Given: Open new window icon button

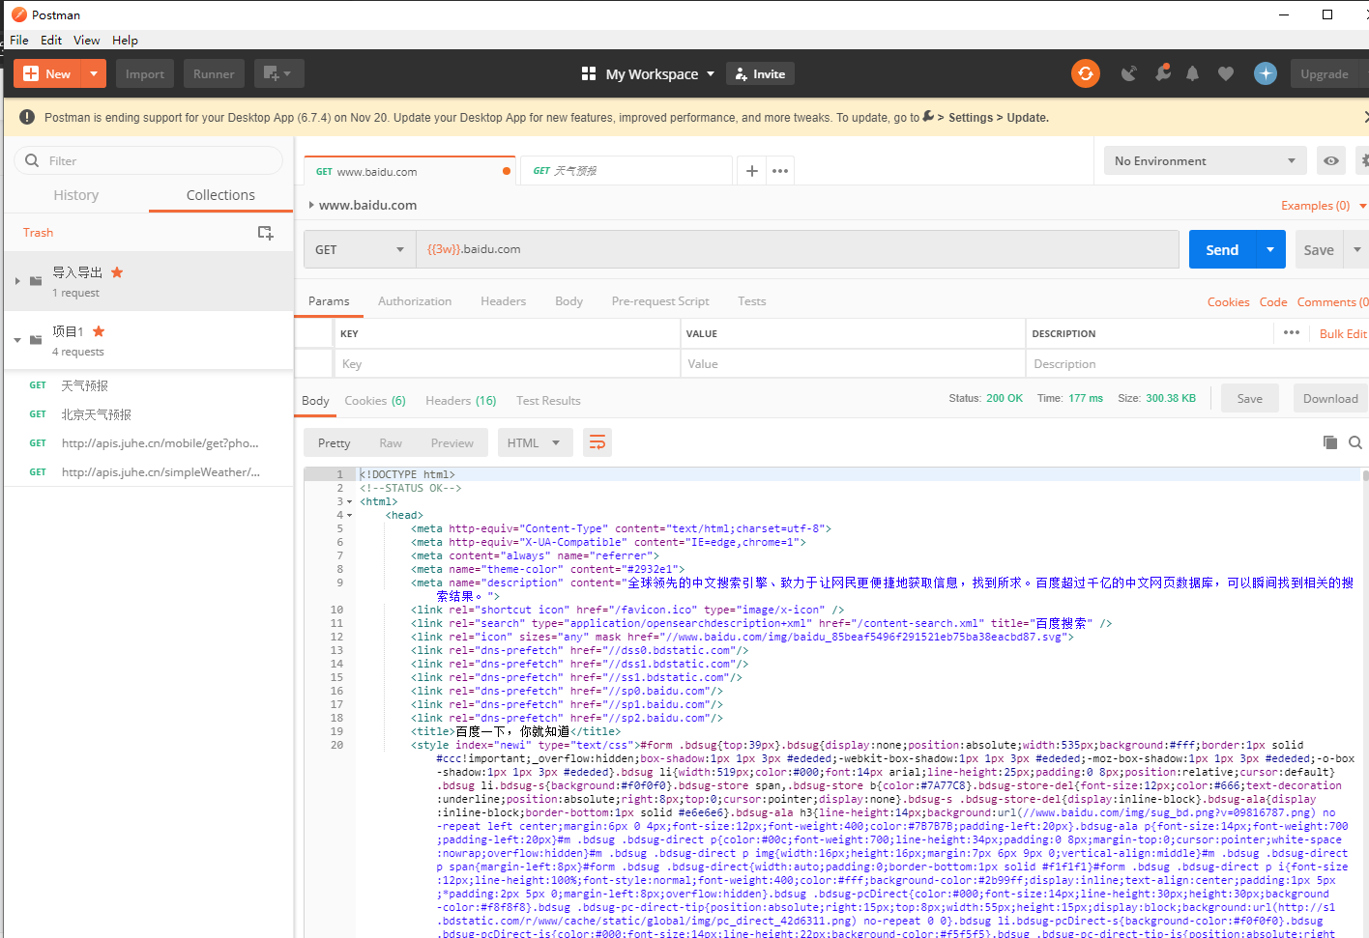Looking at the screenshot, I should click(279, 73).
